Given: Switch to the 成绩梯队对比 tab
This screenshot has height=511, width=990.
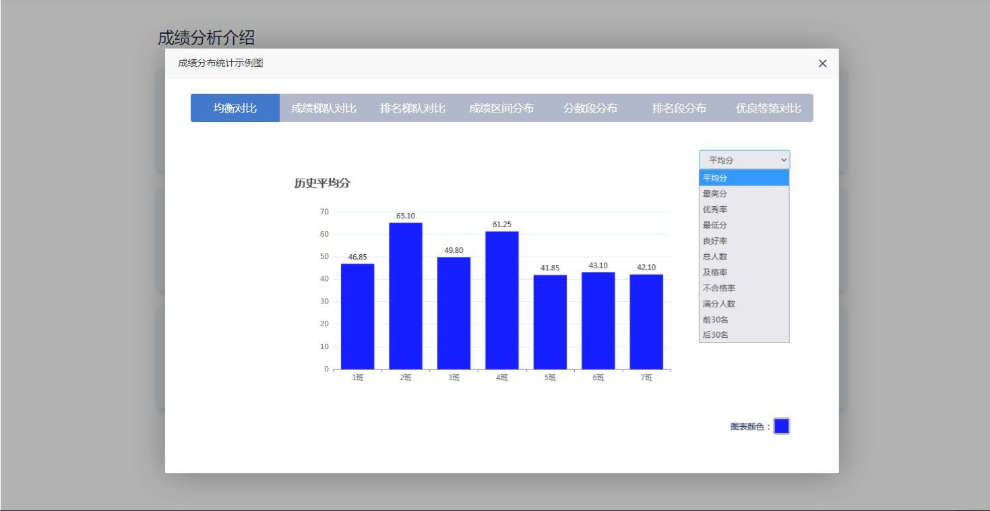Looking at the screenshot, I should 323,108.
